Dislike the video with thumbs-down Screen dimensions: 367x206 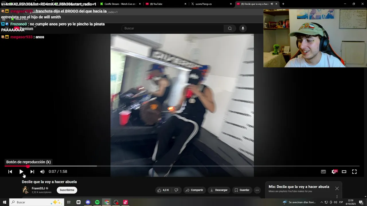176,190
